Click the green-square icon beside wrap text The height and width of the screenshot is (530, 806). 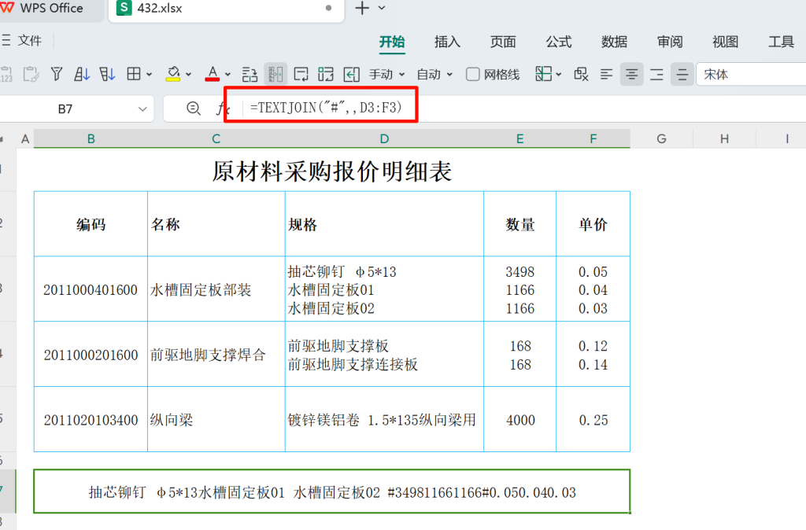pos(325,75)
